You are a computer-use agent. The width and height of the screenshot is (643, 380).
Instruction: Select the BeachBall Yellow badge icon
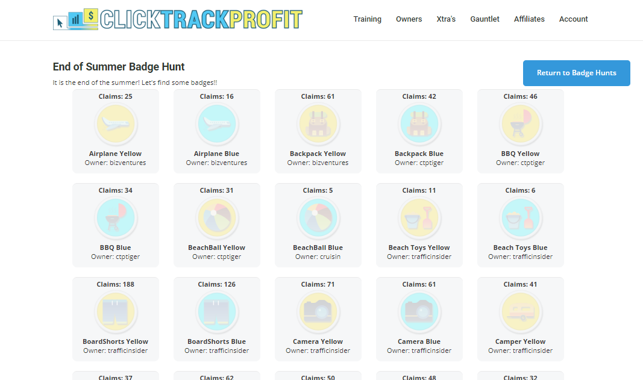tap(217, 217)
